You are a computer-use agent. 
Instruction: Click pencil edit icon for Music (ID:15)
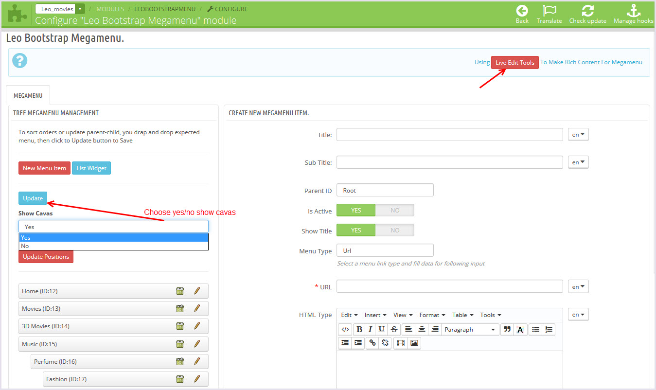pos(197,344)
